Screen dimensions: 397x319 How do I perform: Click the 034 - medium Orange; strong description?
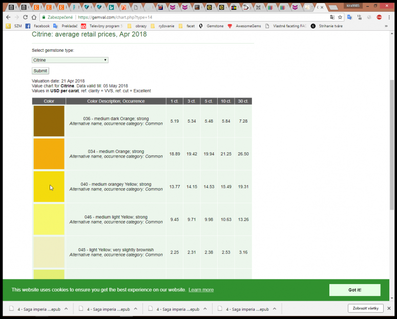pos(116,151)
